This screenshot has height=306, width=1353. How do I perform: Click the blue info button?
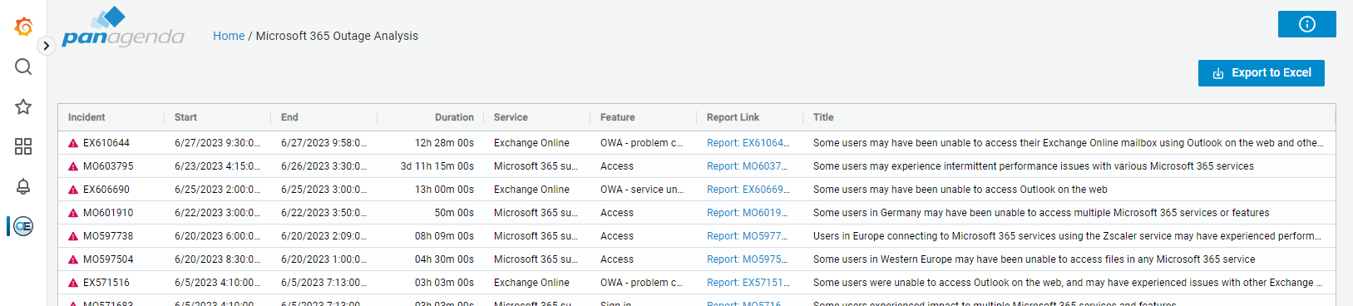[x=1306, y=24]
